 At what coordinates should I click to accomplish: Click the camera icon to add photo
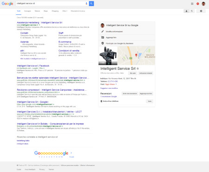click(x=103, y=37)
